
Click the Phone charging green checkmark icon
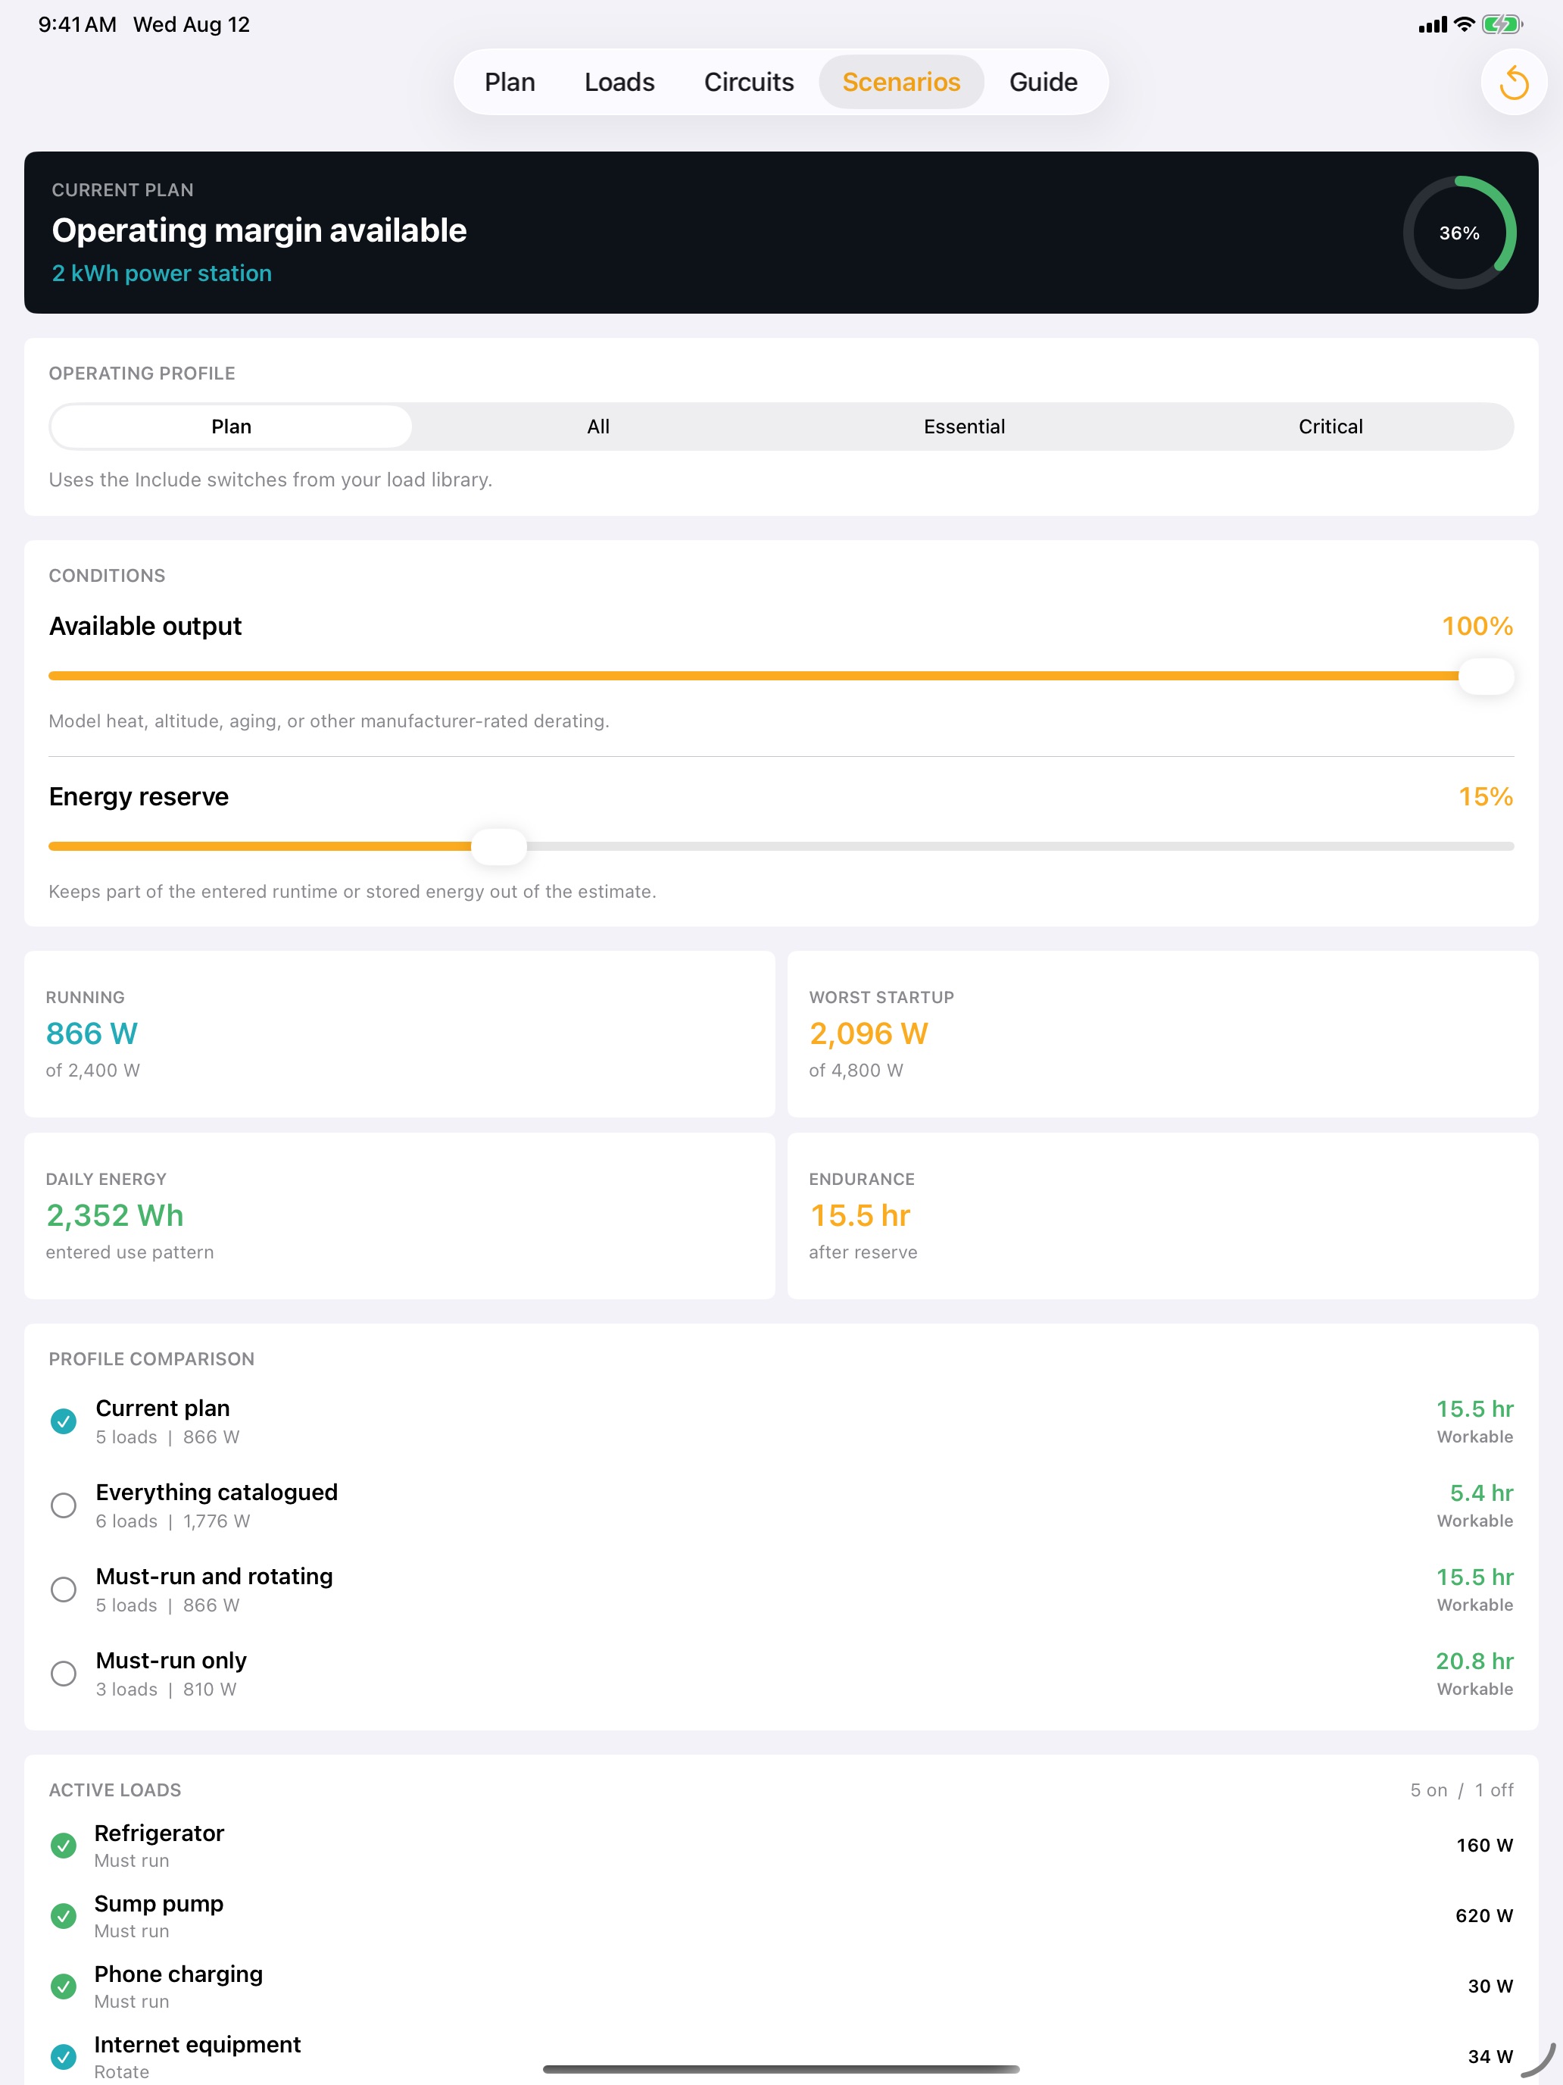click(x=63, y=1987)
